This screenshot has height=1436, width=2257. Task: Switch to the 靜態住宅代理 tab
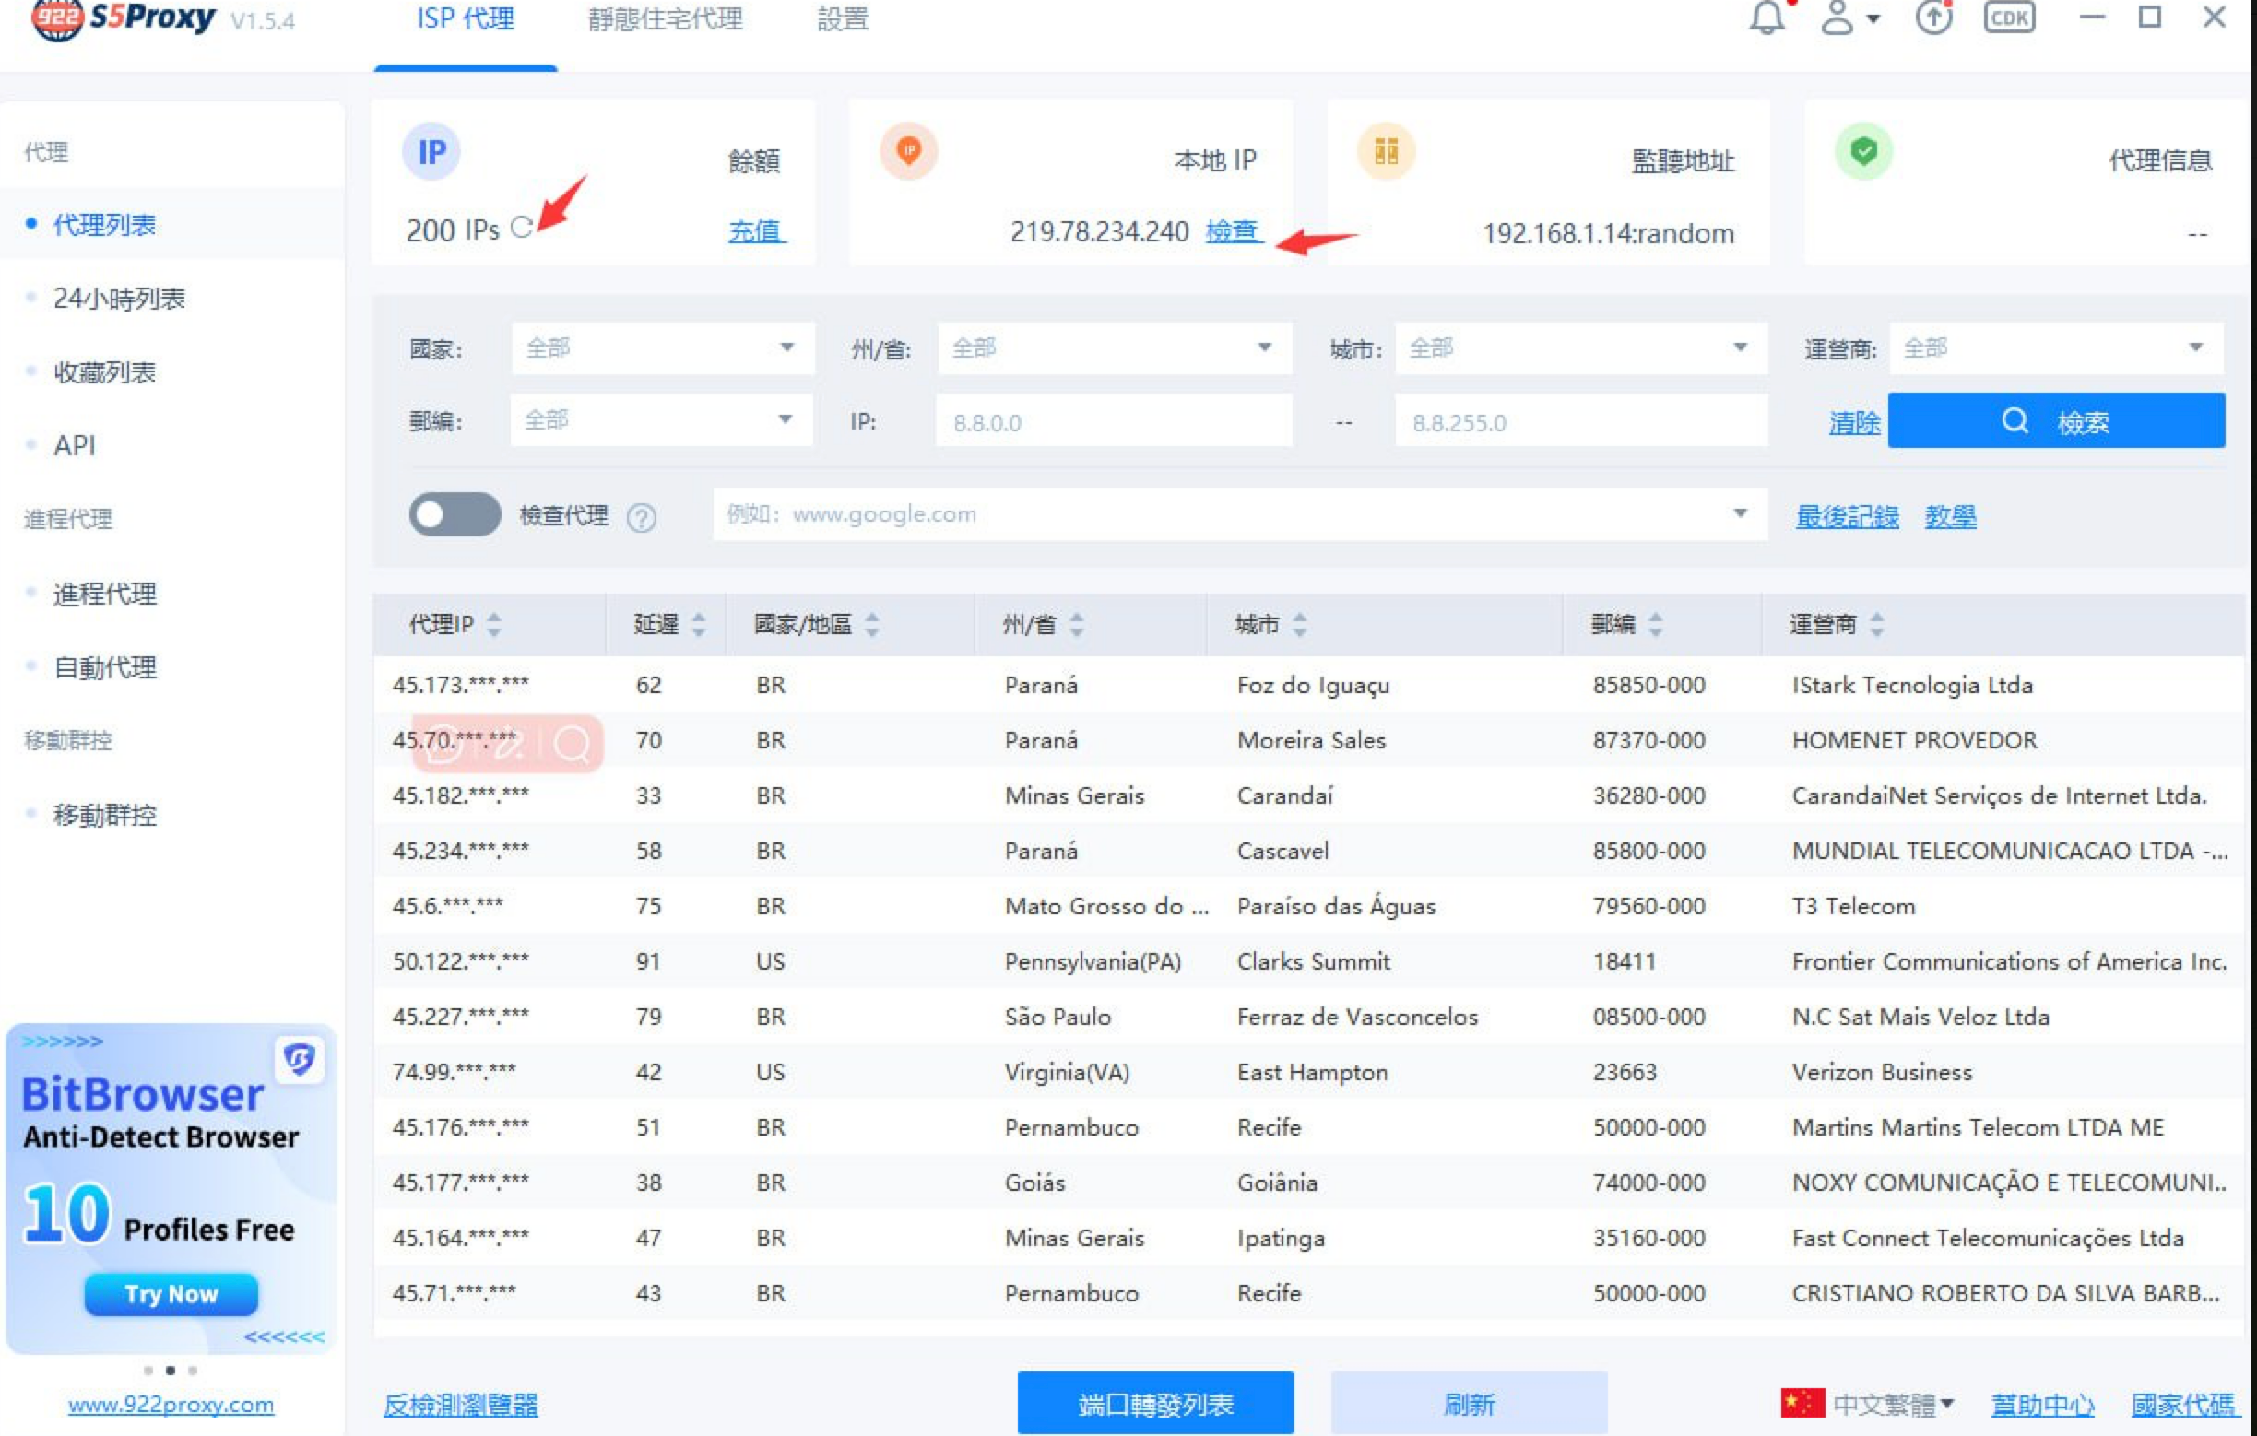tap(667, 18)
